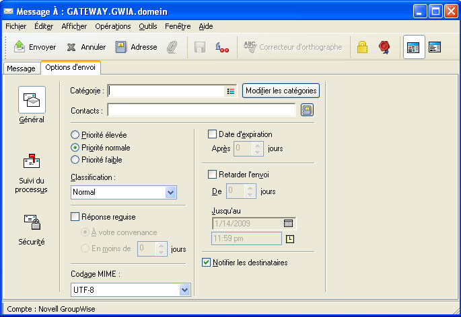Open the calendar picker beside 1/14/2009
The height and width of the screenshot is (317, 461).
coord(288,224)
